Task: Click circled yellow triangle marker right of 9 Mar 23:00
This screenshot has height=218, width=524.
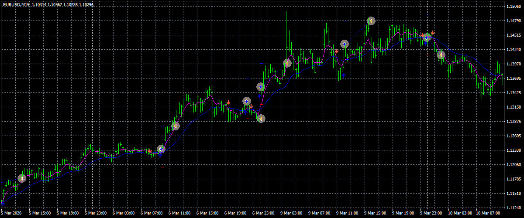Action: click(441, 55)
